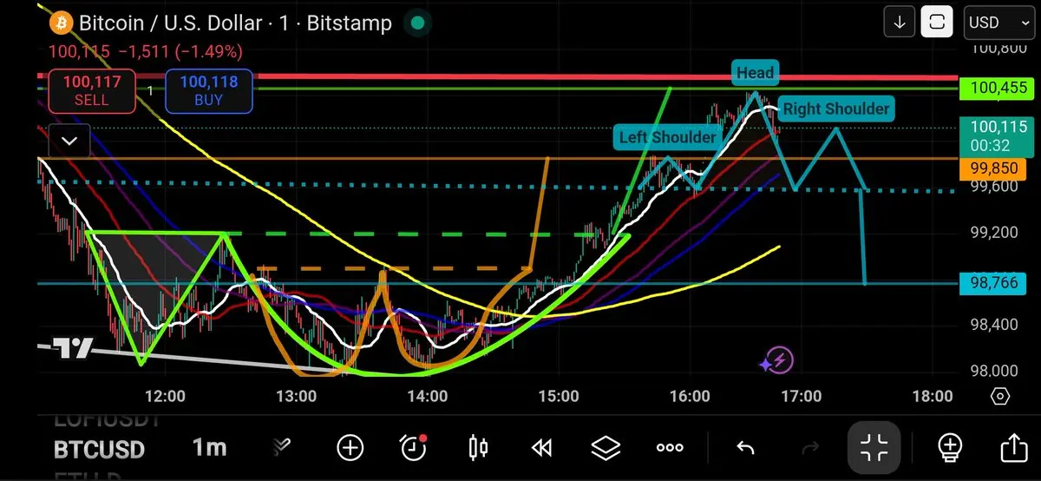Tap the 12:00 time axis label
The height and width of the screenshot is (481, 1041).
(x=165, y=397)
